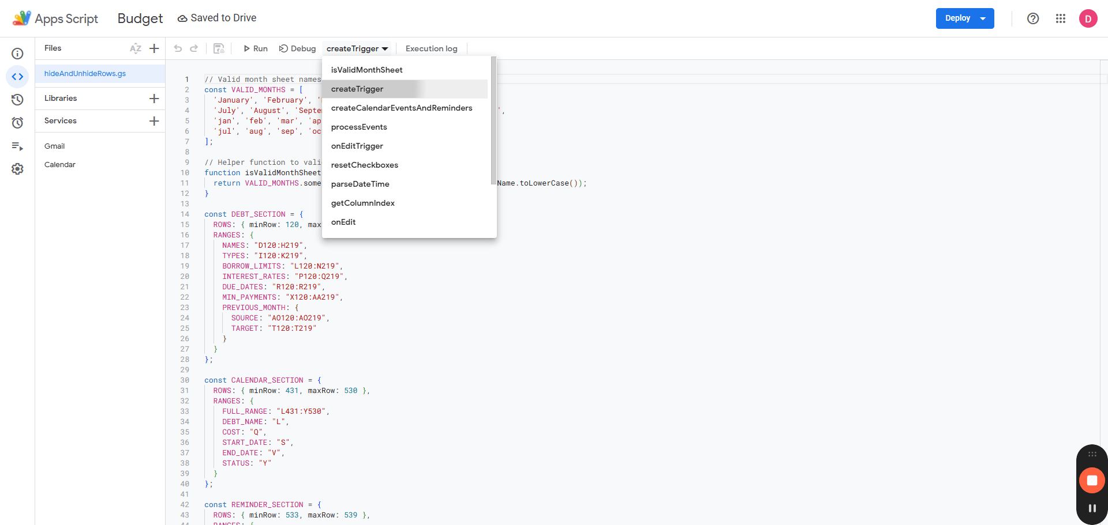1108x525 pixels.
Task: Choose createCalendarEventsAndReminders function
Action: tap(405, 108)
